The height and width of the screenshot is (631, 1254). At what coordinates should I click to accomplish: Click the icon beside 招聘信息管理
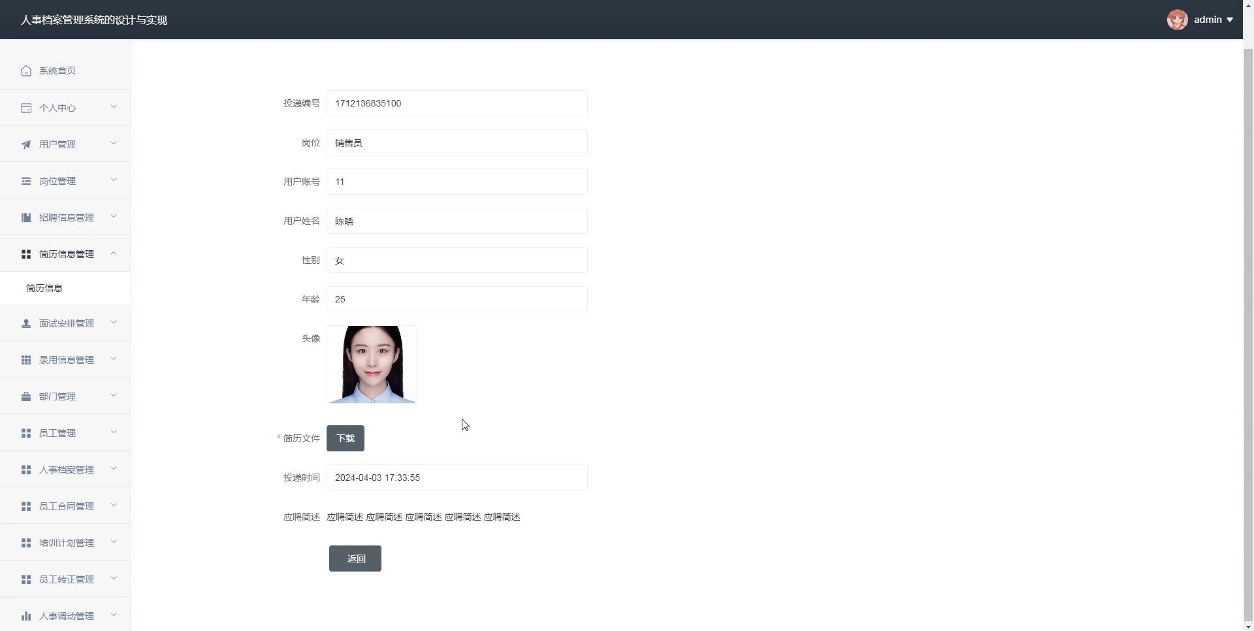pos(26,218)
